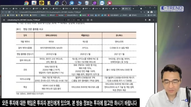The height and width of the screenshot is (107, 191).
Task: Print the PDF document
Action: click(x=150, y=20)
